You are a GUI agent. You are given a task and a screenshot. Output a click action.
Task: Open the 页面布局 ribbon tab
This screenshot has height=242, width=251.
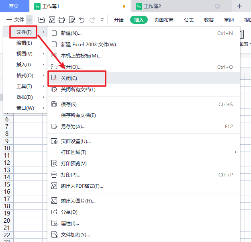(163, 20)
